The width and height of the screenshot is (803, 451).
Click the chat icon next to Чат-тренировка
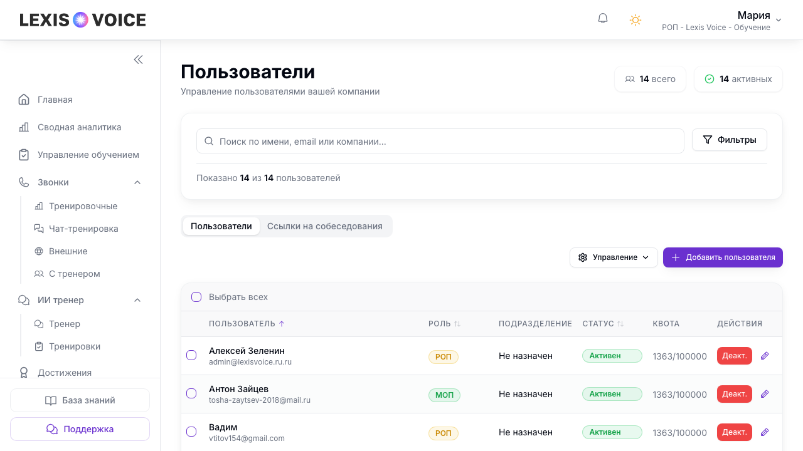tap(39, 229)
